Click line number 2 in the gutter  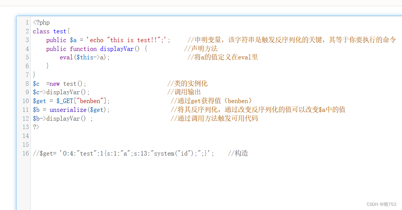pyautogui.click(x=27, y=31)
